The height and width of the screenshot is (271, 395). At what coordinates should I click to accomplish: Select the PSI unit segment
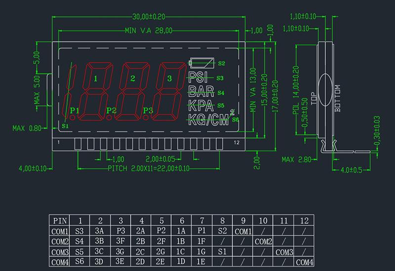[x=199, y=77]
